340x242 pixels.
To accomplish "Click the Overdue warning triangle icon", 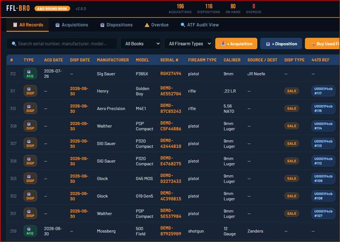I will [147, 25].
